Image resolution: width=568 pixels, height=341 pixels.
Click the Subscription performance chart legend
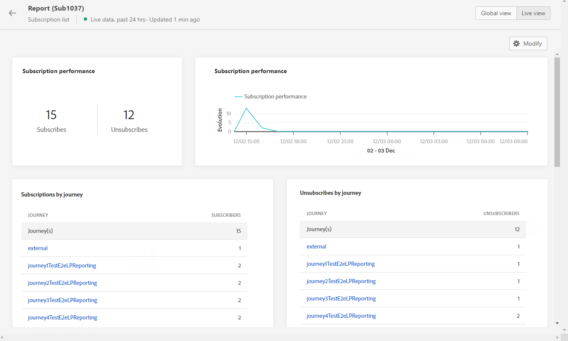(x=271, y=97)
